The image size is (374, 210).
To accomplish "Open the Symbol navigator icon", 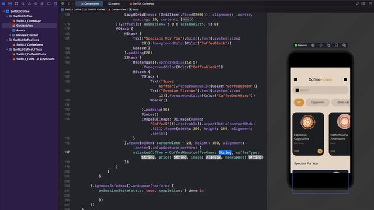I will tap(16, 4).
